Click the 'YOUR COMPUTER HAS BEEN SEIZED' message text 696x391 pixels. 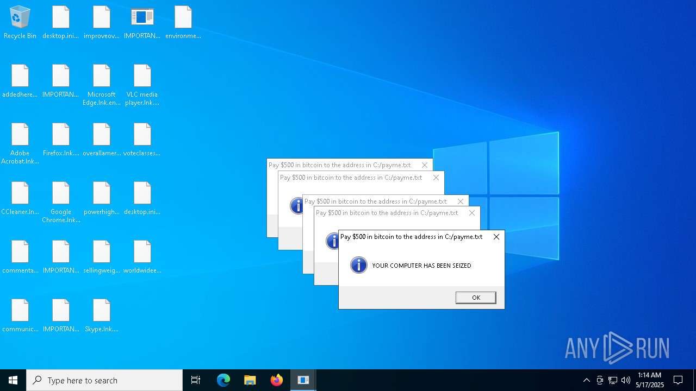coord(421,266)
